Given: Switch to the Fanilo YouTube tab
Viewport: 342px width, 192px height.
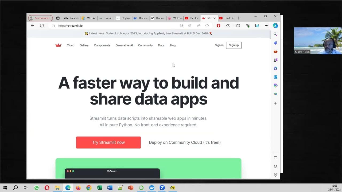Looking at the screenshot, I should click(x=226, y=18).
